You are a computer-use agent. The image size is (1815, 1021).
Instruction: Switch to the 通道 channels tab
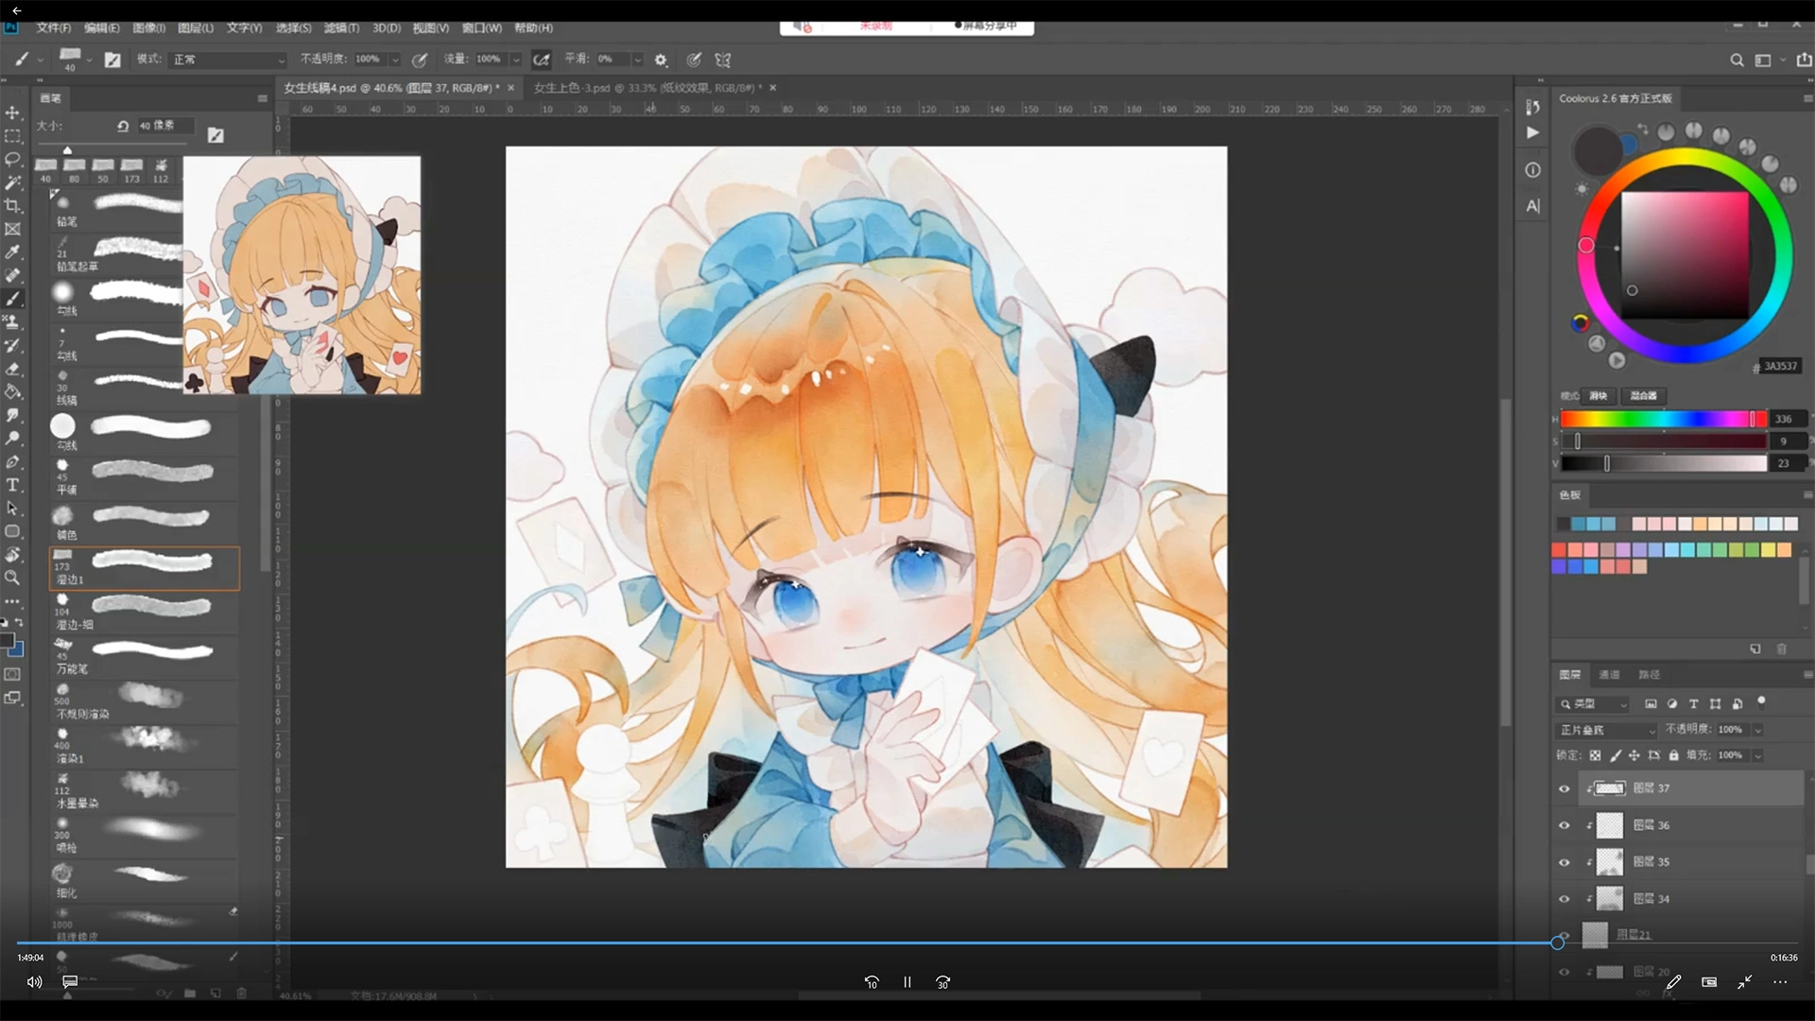click(1609, 674)
